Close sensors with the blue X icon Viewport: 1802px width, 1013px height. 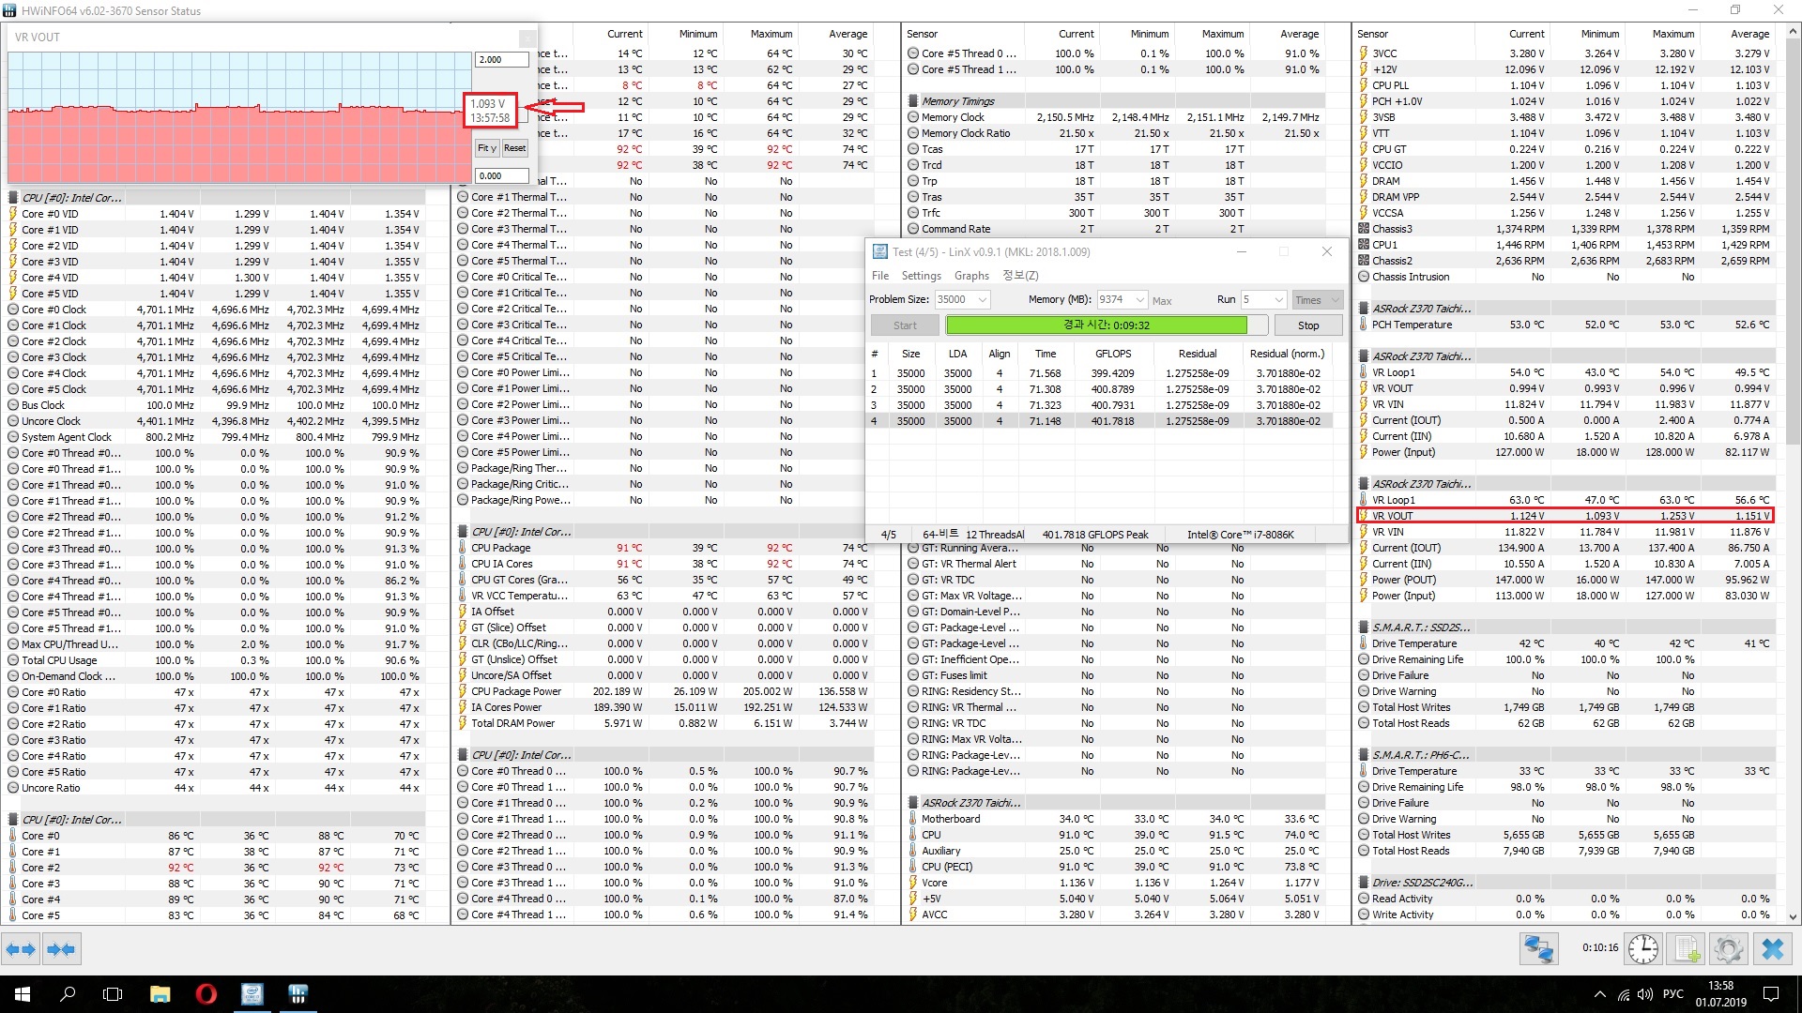point(1772,949)
